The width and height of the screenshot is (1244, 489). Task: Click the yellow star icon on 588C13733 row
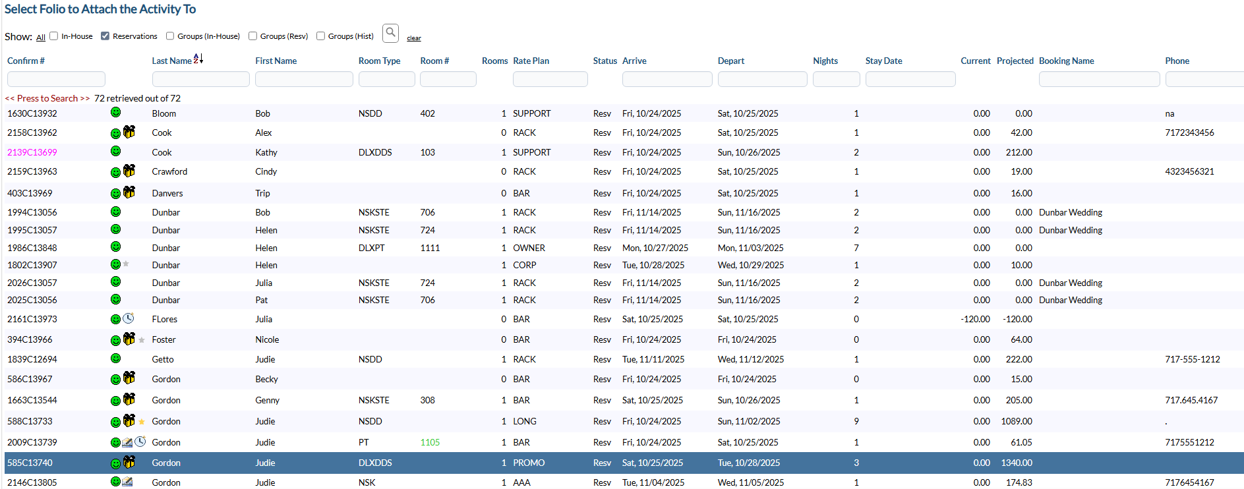coord(142,422)
